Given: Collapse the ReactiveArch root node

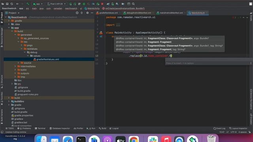Looking at the screenshot, I should point(6,17).
